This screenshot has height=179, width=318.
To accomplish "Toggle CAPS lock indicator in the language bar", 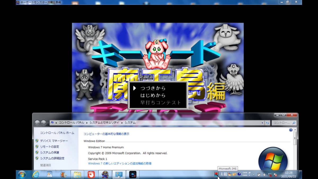I will click(245, 173).
